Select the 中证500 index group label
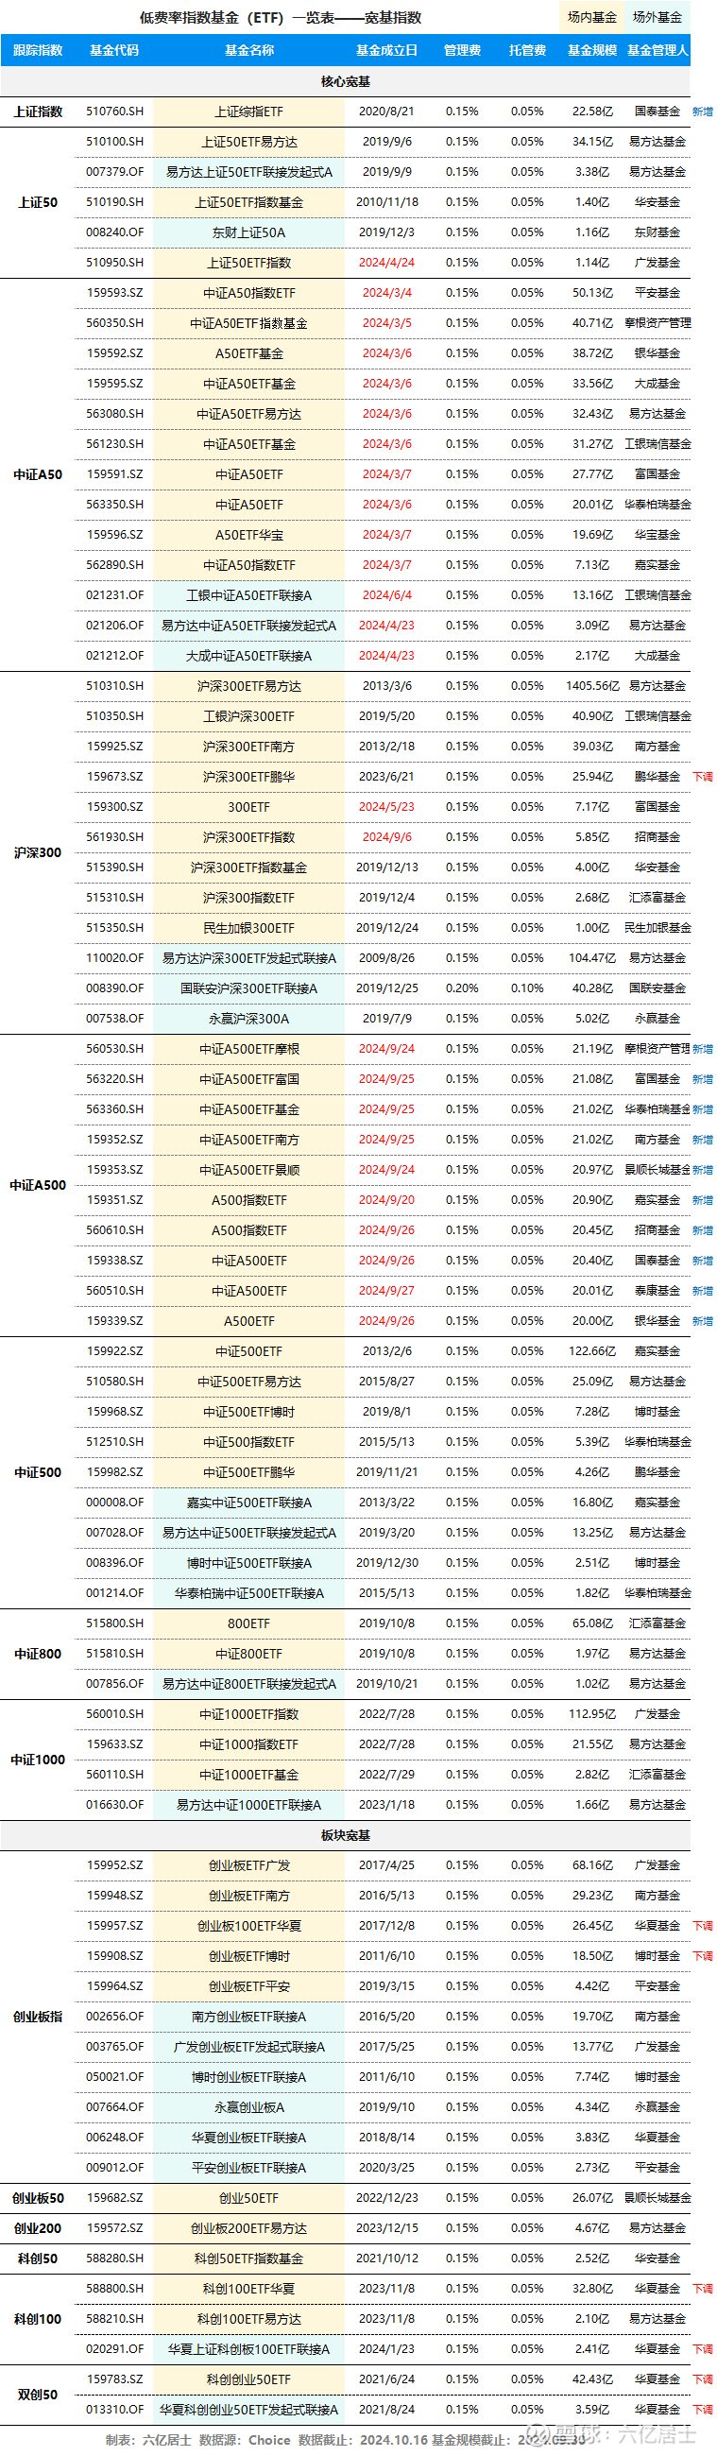The height and width of the screenshot is (2456, 717). 38,1472
